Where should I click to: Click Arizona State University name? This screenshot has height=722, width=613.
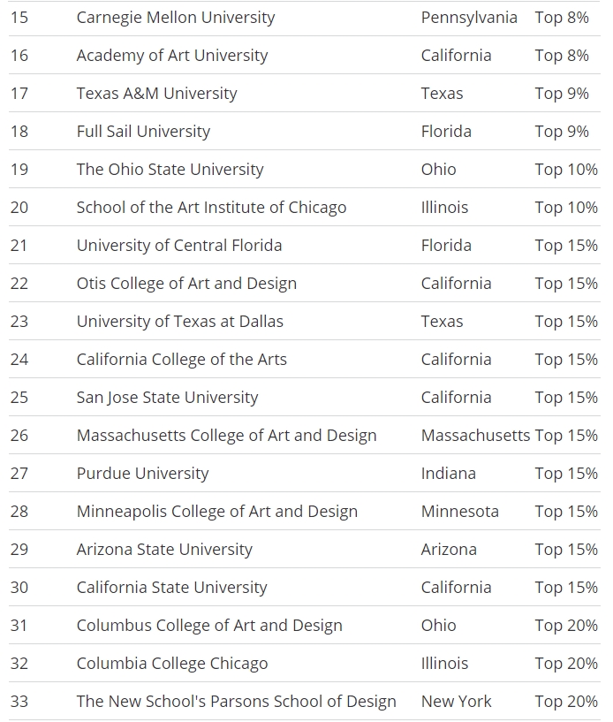click(x=164, y=550)
